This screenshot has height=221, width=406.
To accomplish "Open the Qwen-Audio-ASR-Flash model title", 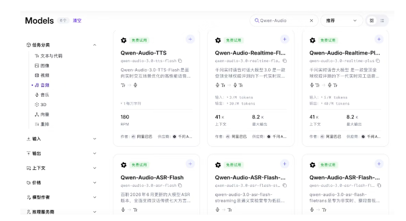I will (152, 177).
